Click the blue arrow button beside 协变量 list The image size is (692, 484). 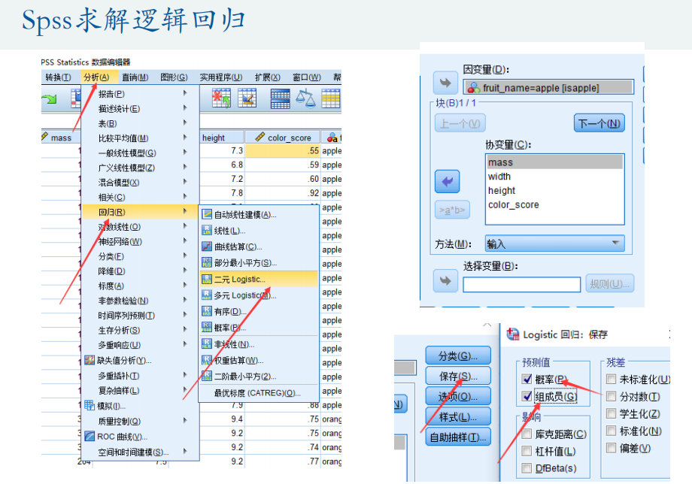click(447, 182)
